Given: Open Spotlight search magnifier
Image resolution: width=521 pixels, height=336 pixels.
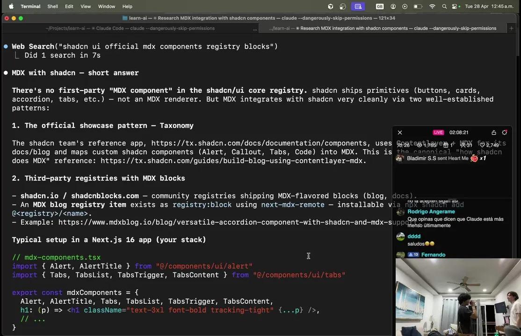Looking at the screenshot, I should coord(444,7).
